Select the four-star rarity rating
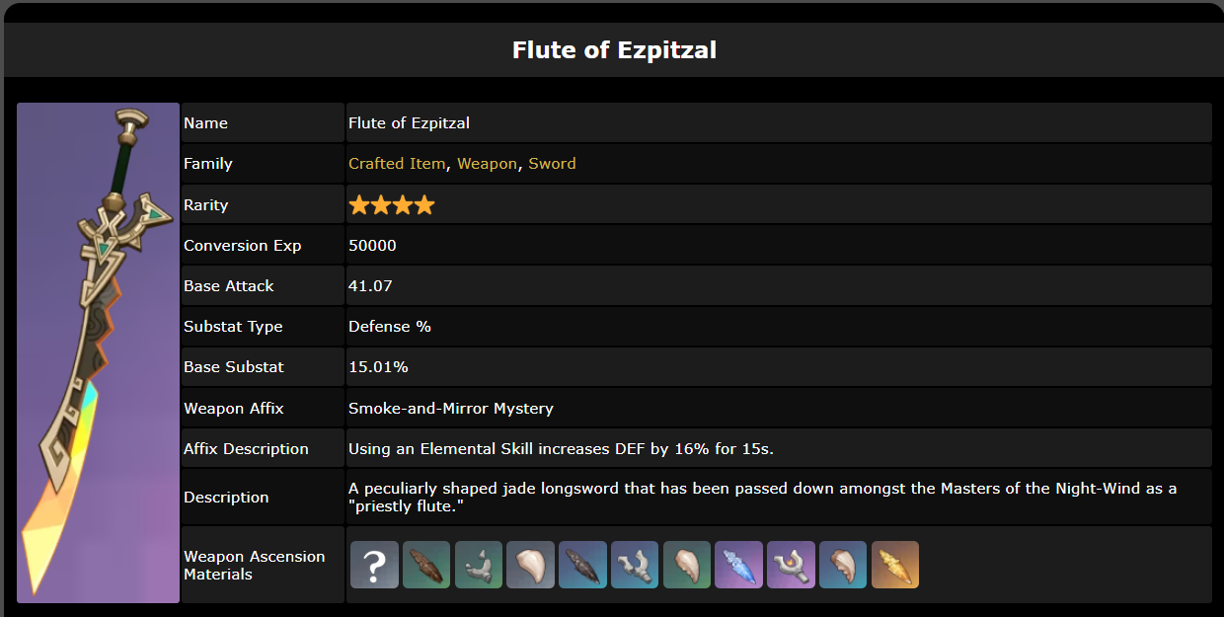 392,205
